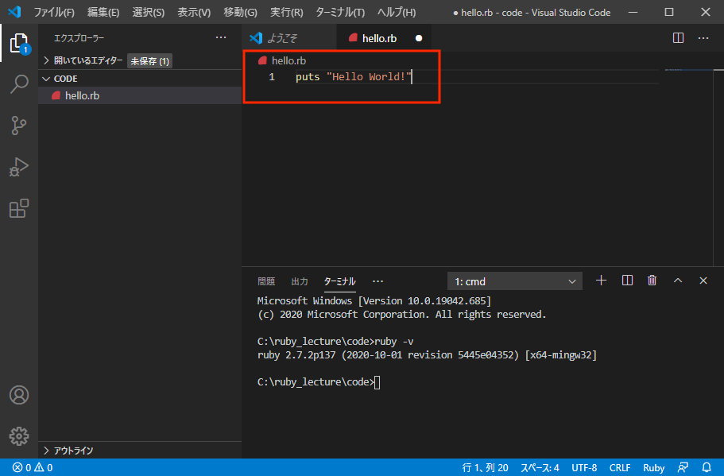Image resolution: width=724 pixels, height=476 pixels.
Task: Minimize the Visual Studio Code window
Action: (633, 13)
